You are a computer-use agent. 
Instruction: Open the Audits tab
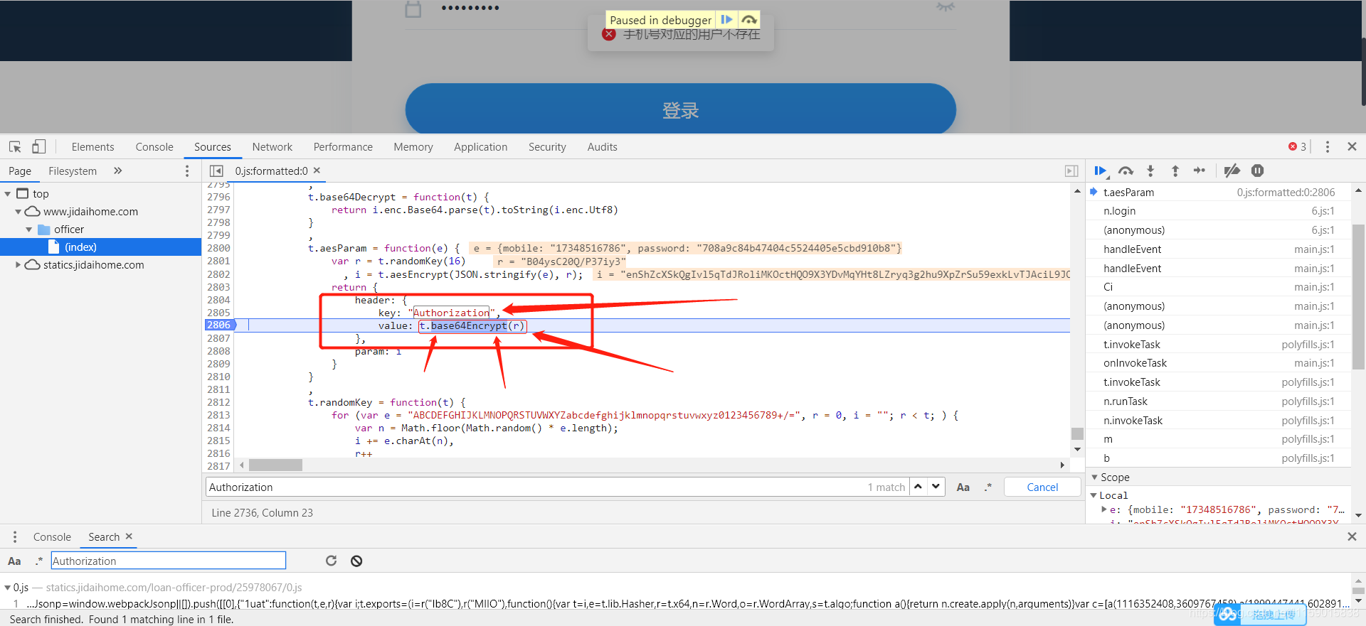[x=603, y=146]
